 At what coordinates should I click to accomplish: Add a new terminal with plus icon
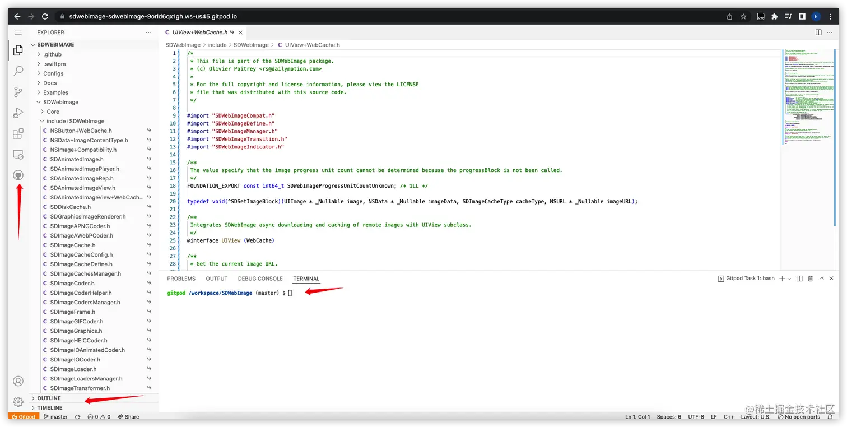pos(782,279)
